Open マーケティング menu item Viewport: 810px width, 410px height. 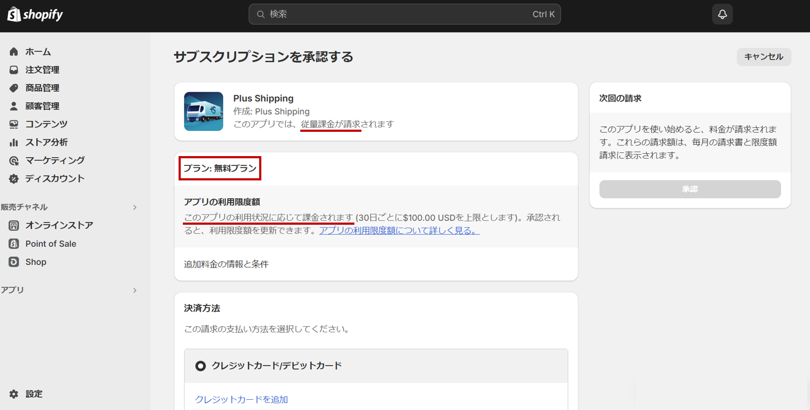[55, 160]
